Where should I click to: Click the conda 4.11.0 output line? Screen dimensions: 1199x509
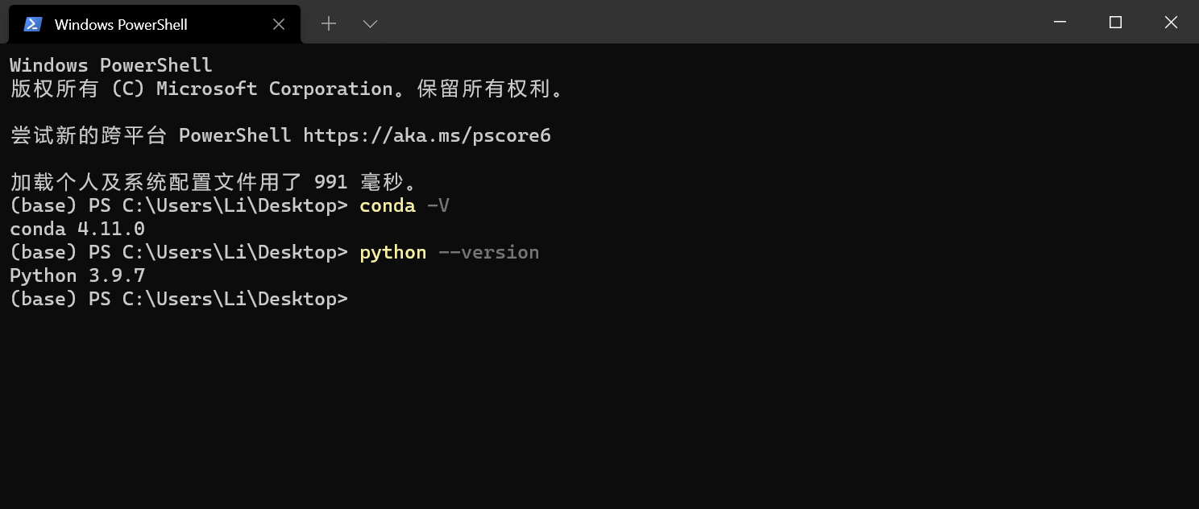(x=77, y=229)
